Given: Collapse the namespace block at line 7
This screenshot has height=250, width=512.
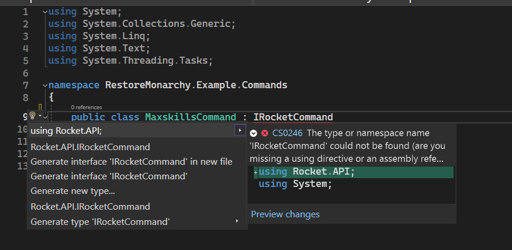Looking at the screenshot, I should pos(45,85).
